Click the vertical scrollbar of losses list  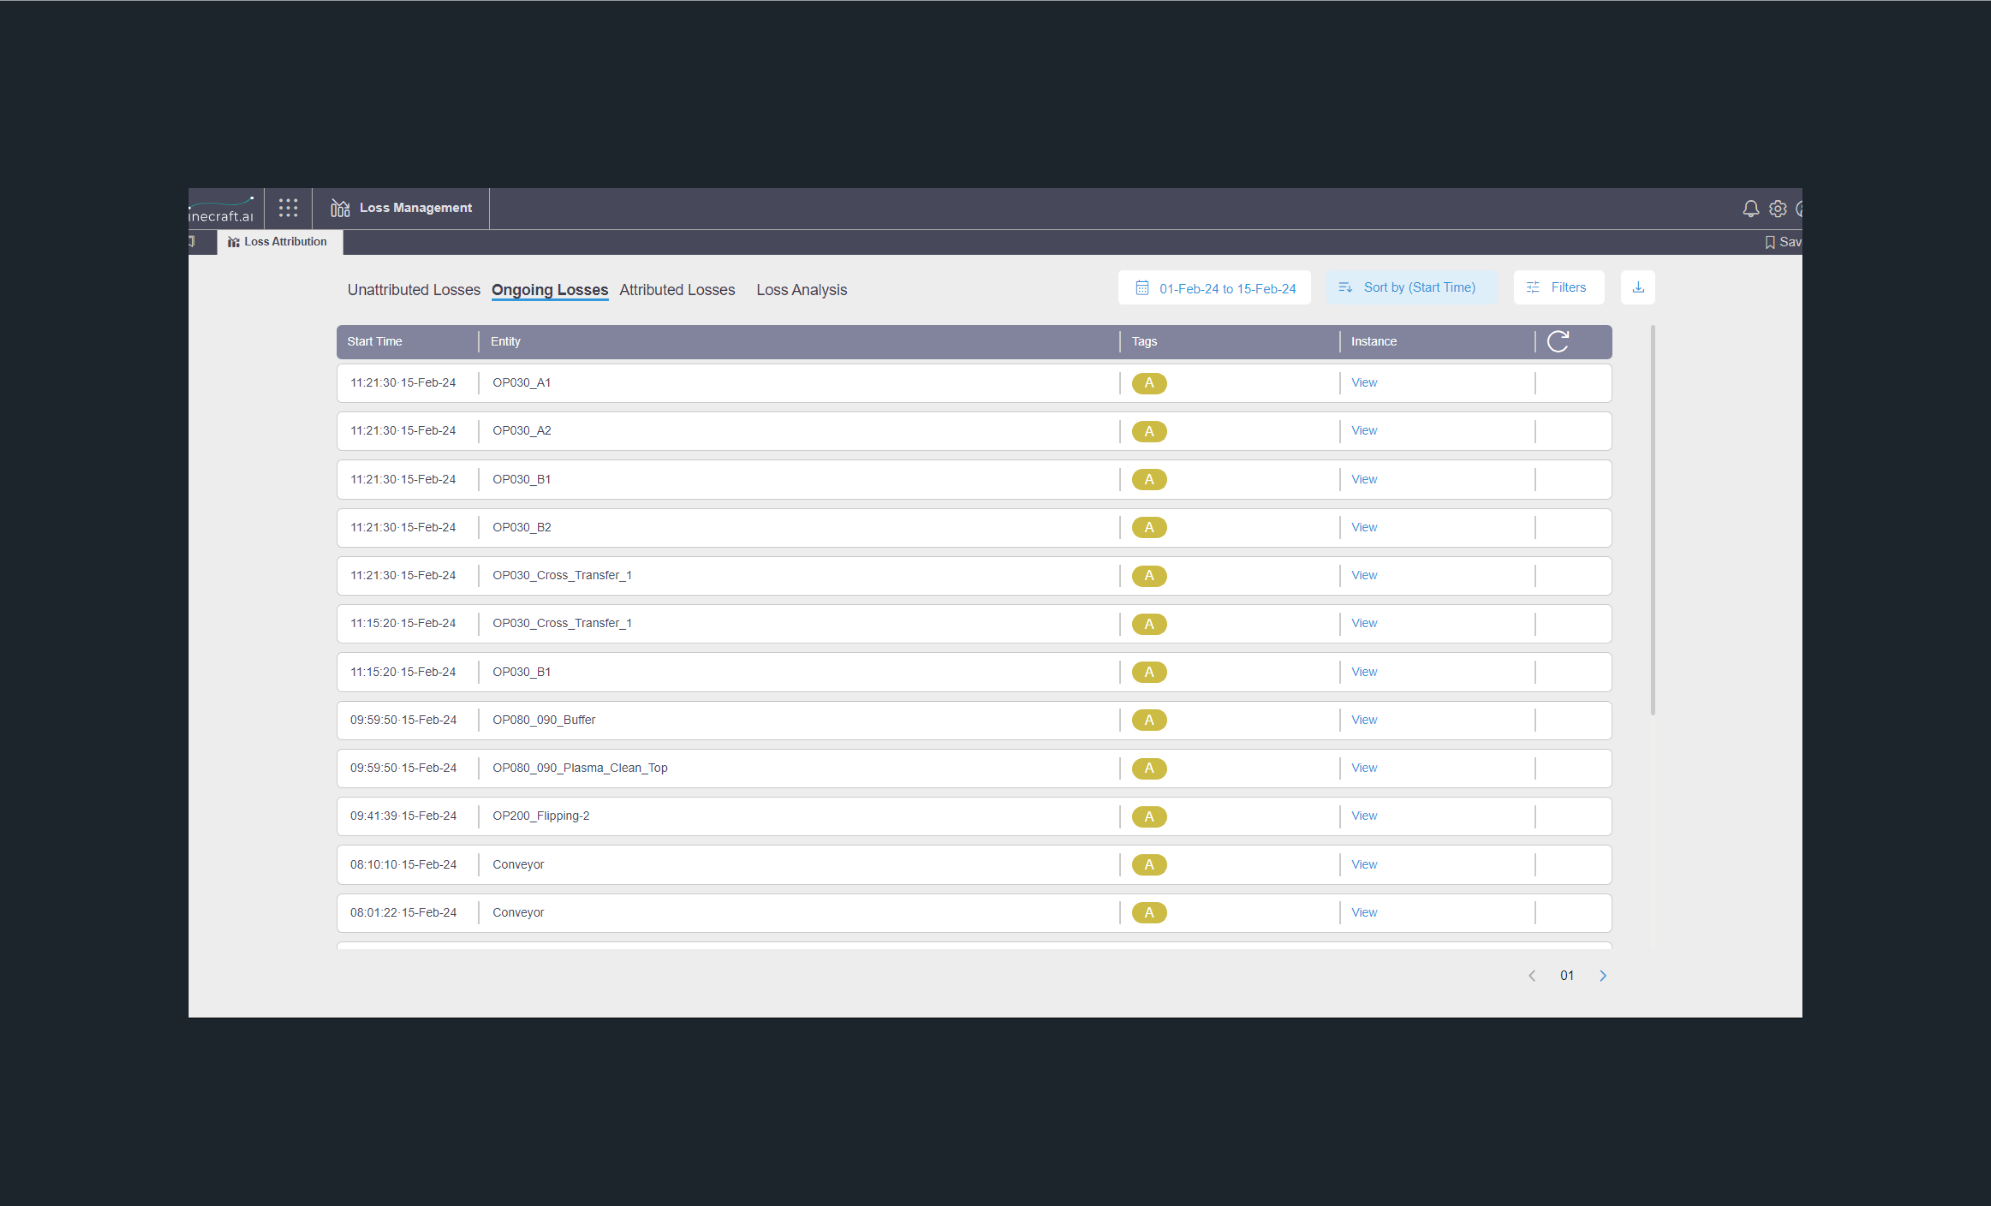click(x=1653, y=520)
